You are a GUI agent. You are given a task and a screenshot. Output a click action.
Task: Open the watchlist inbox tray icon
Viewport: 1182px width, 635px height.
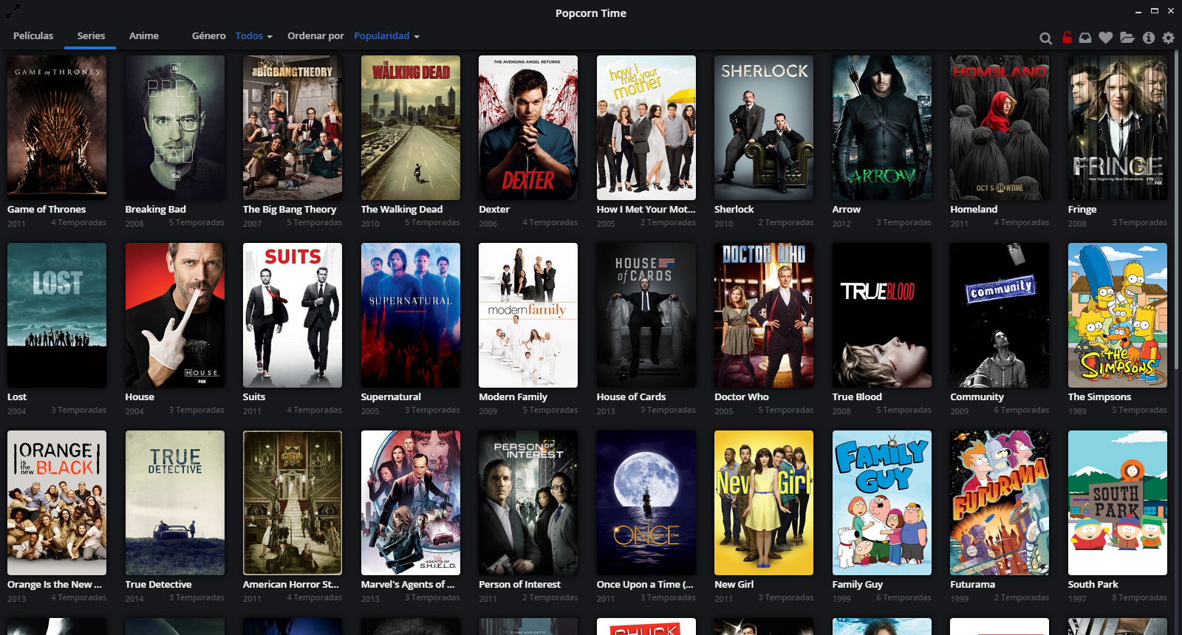click(x=1085, y=38)
